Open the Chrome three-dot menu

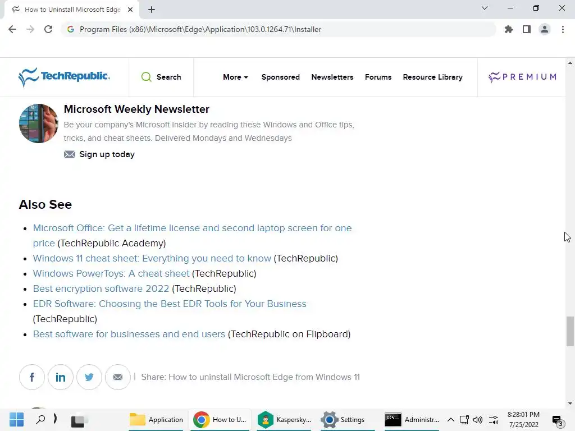(x=563, y=29)
